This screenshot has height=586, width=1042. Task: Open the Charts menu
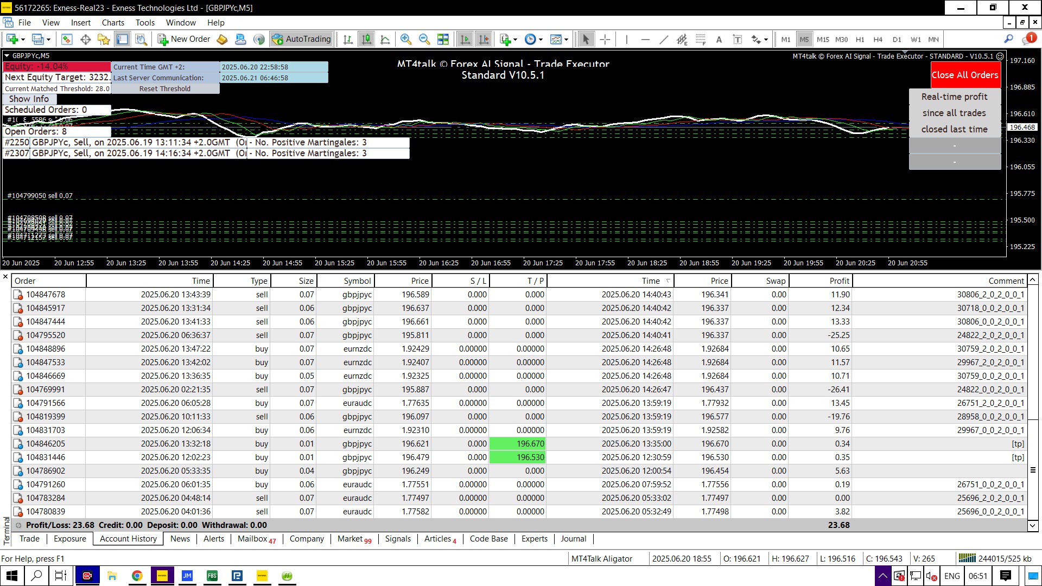[113, 23]
